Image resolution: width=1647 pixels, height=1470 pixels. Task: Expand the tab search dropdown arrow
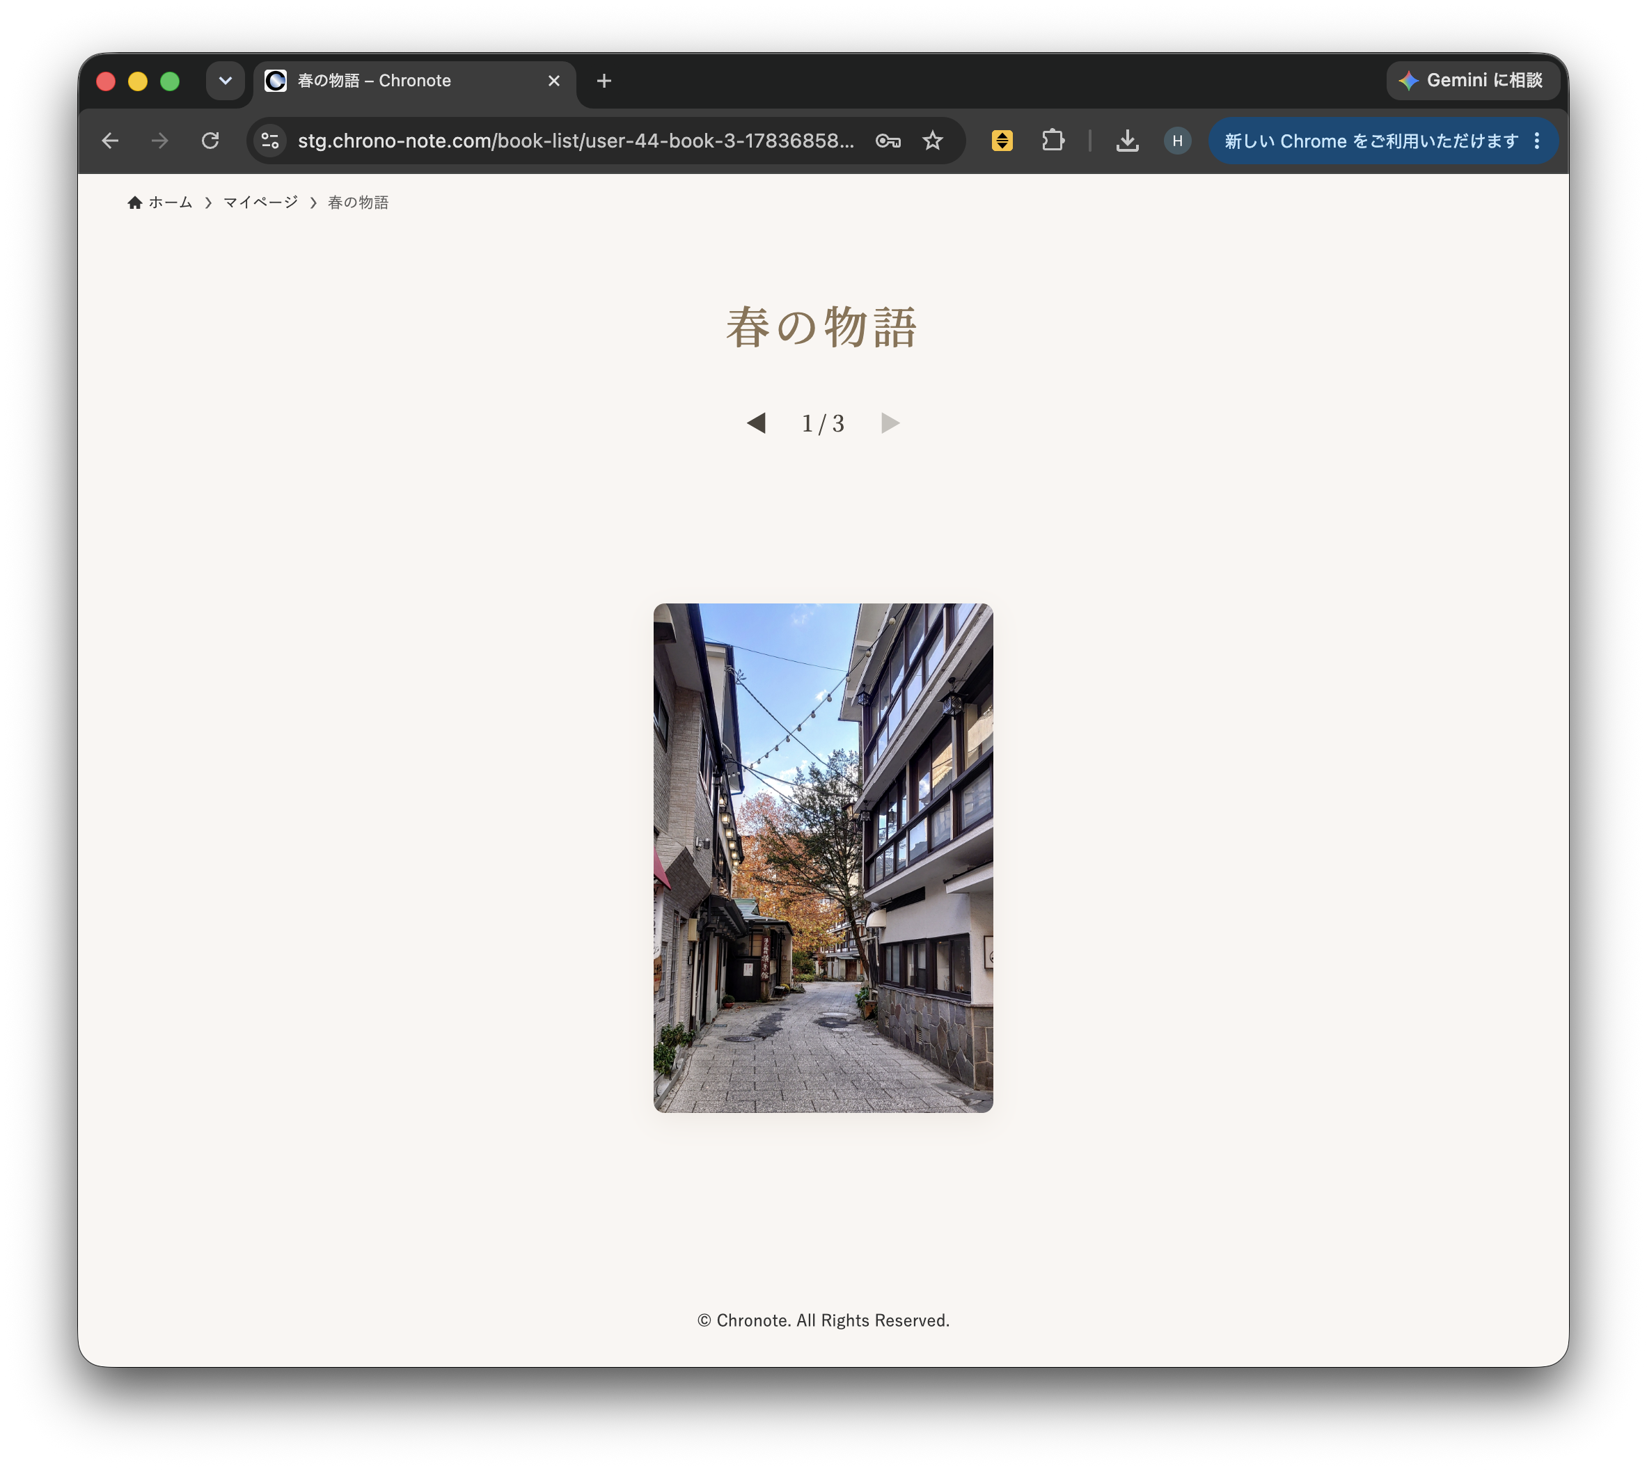click(x=226, y=81)
